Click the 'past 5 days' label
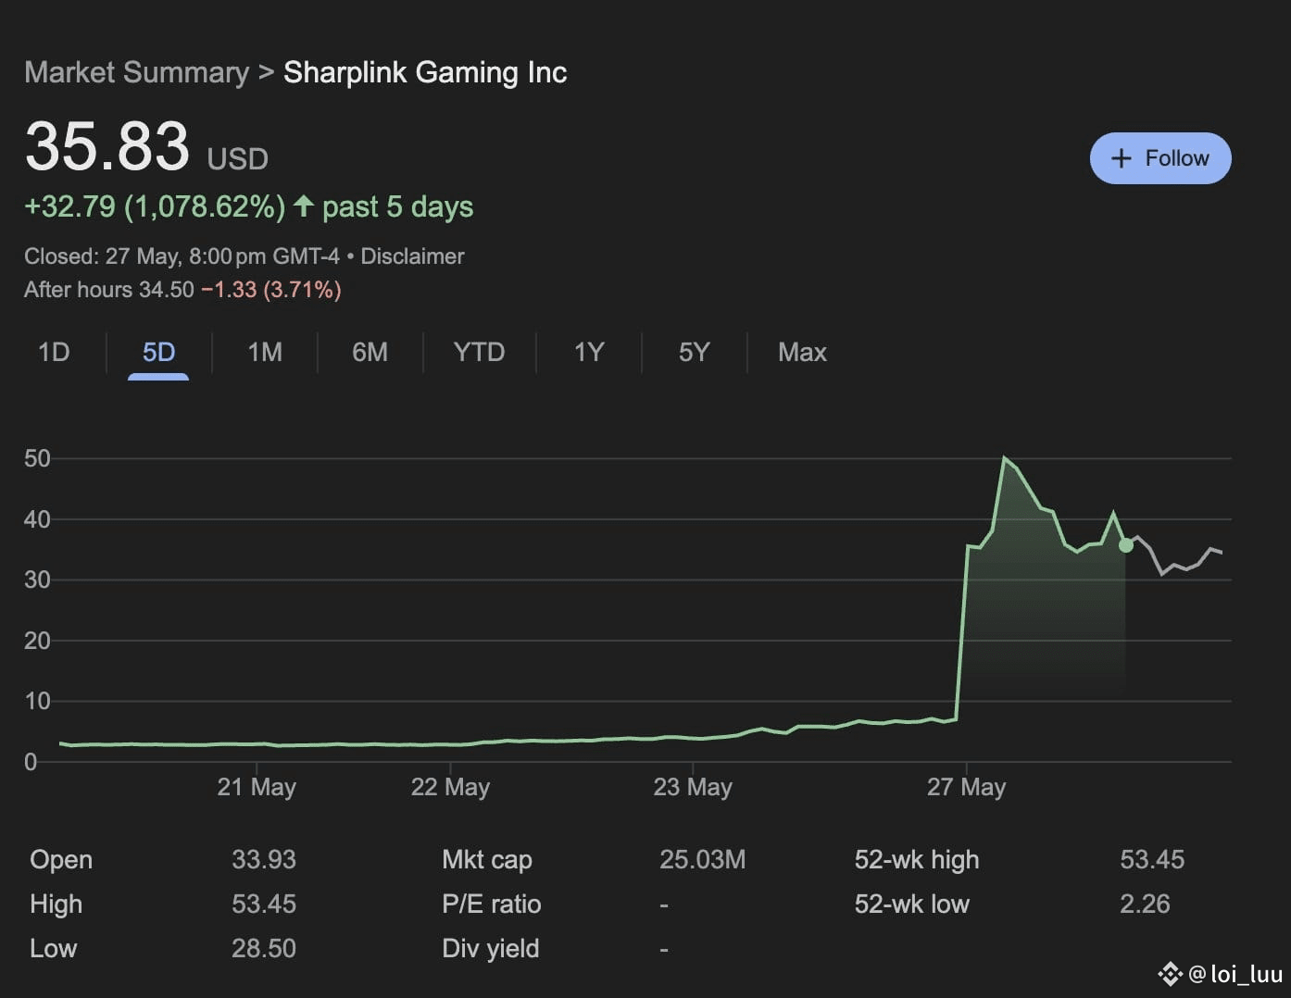Screen dimensions: 1291x998 [x=397, y=206]
